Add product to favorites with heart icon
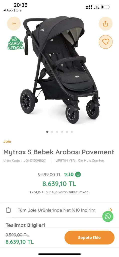 coord(105,42)
